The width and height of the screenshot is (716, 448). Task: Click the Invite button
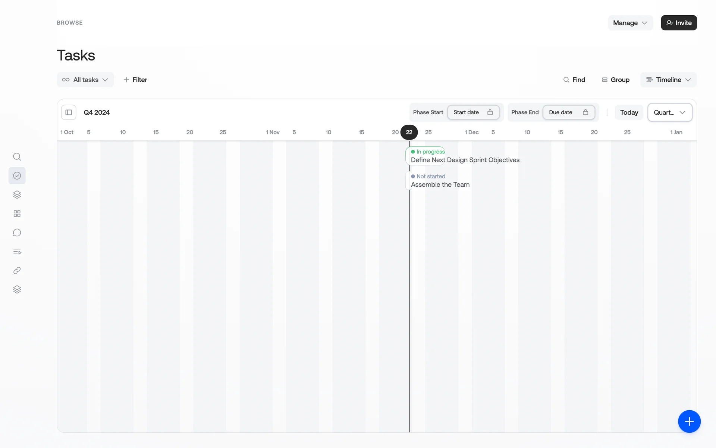[679, 23]
